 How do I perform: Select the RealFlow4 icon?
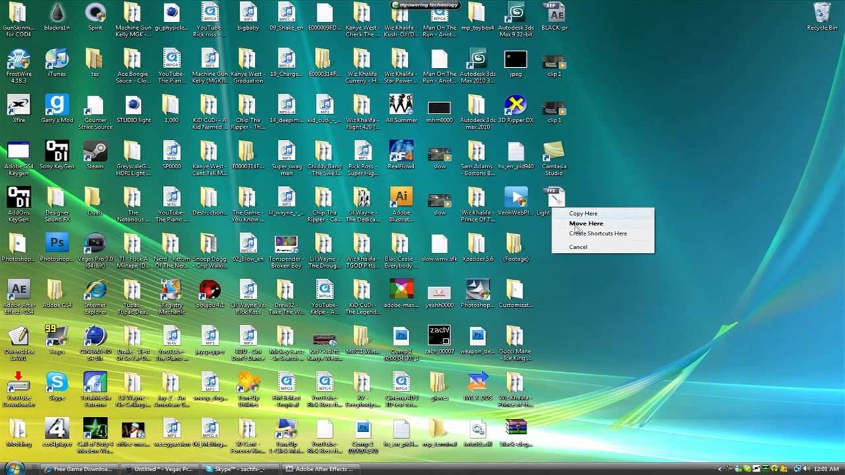click(401, 156)
